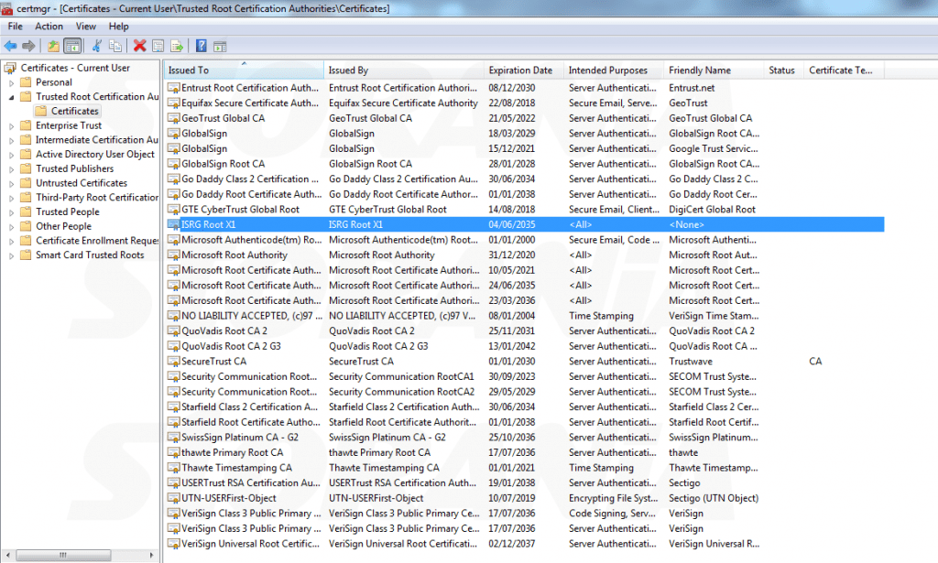The image size is (938, 563).
Task: Select the USERTrust RSA Certification Authority row
Action: pyautogui.click(x=524, y=483)
